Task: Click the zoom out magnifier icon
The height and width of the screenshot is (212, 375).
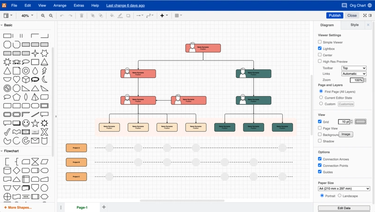Action: point(51,15)
